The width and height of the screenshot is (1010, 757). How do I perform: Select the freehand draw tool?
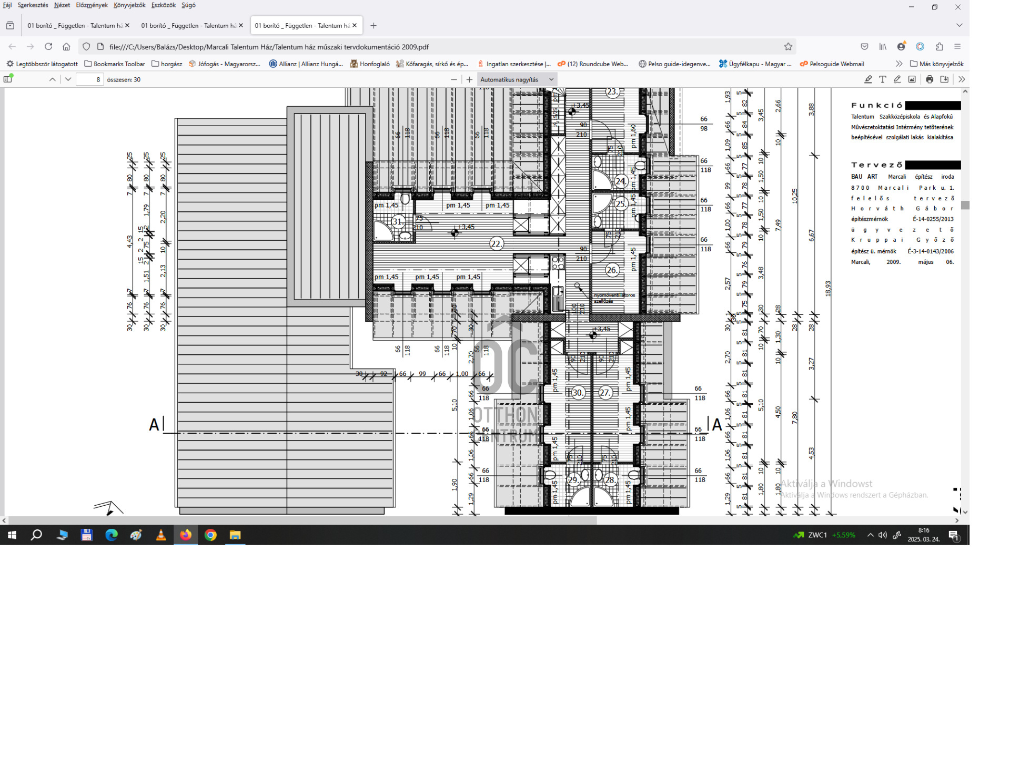897,79
